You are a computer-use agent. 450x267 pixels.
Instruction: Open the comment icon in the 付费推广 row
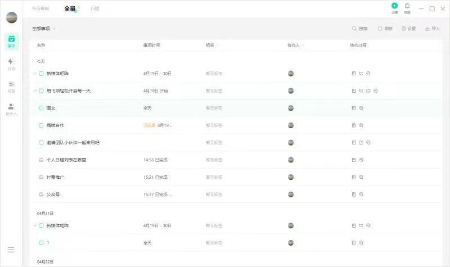(x=361, y=177)
